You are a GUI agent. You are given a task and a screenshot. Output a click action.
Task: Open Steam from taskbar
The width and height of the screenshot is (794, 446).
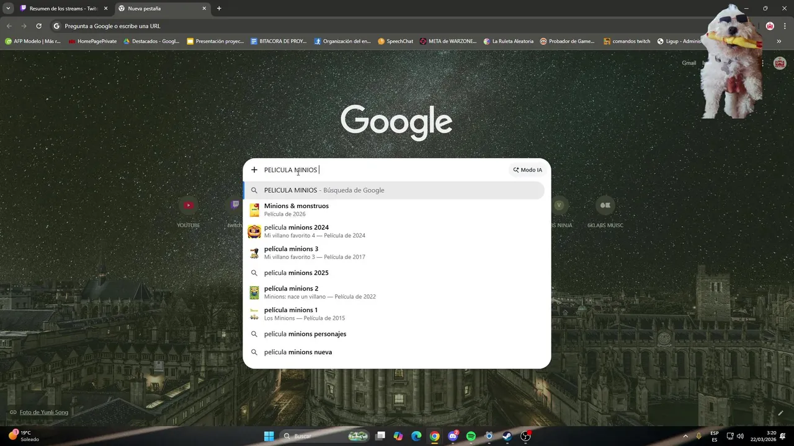[x=507, y=436]
